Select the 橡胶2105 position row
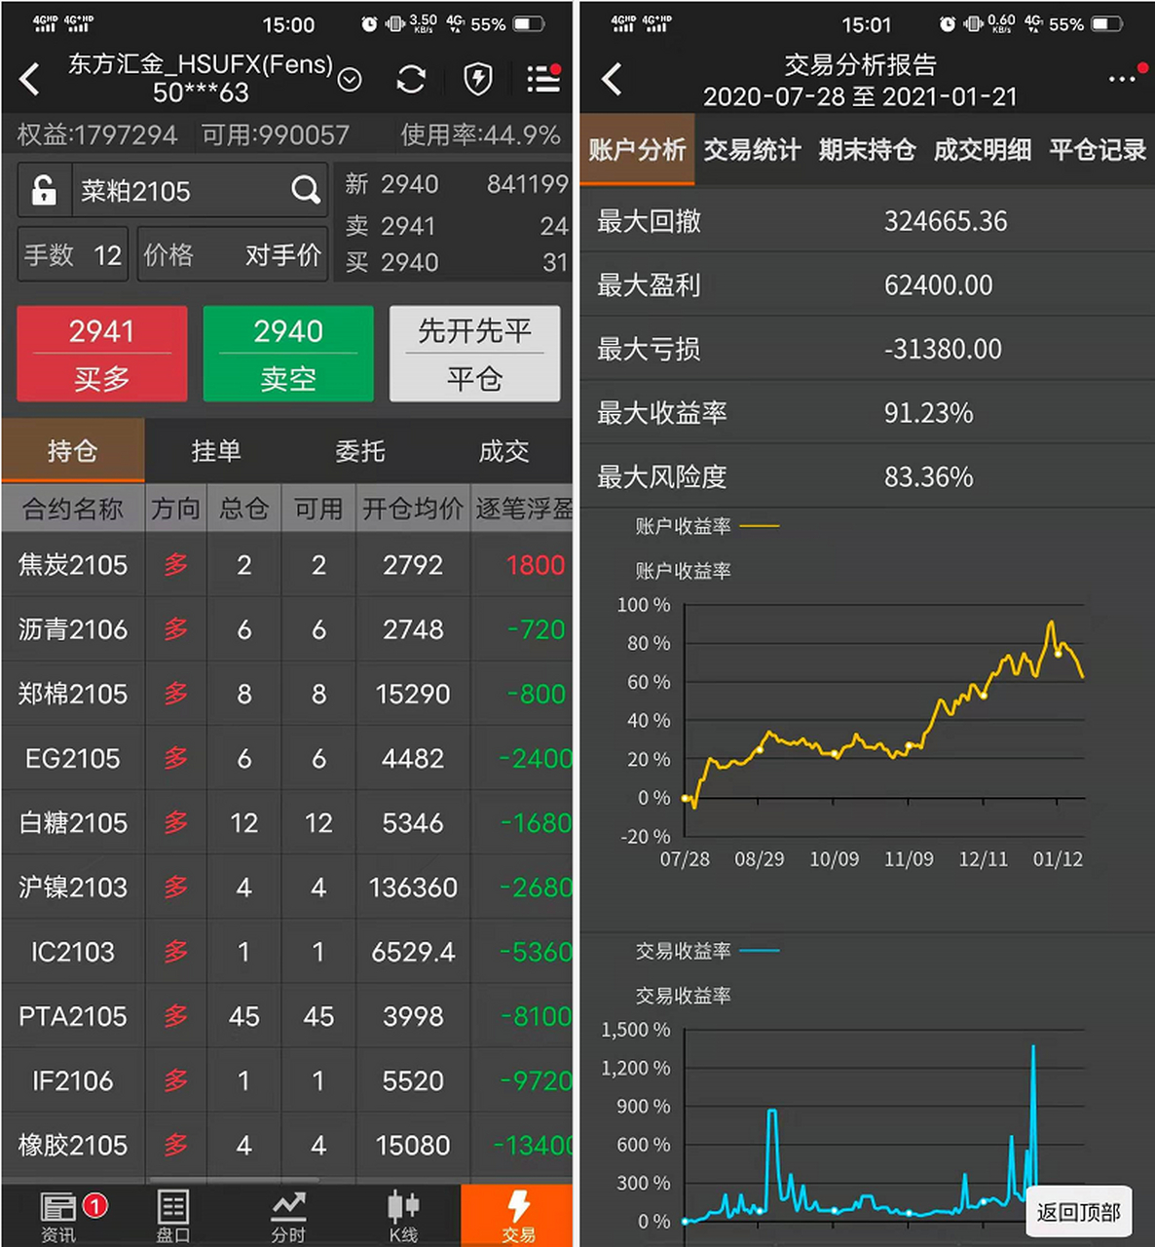 tap(73, 1146)
